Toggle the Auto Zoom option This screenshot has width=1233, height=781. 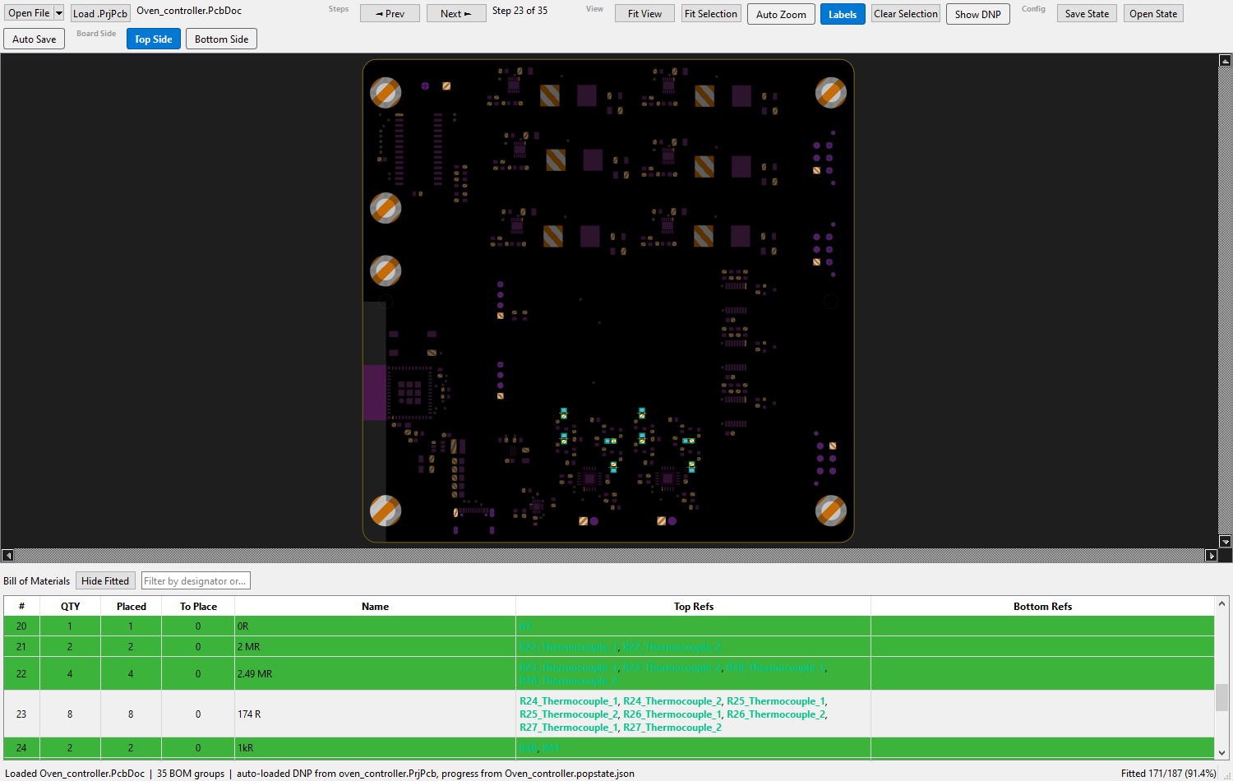(781, 14)
